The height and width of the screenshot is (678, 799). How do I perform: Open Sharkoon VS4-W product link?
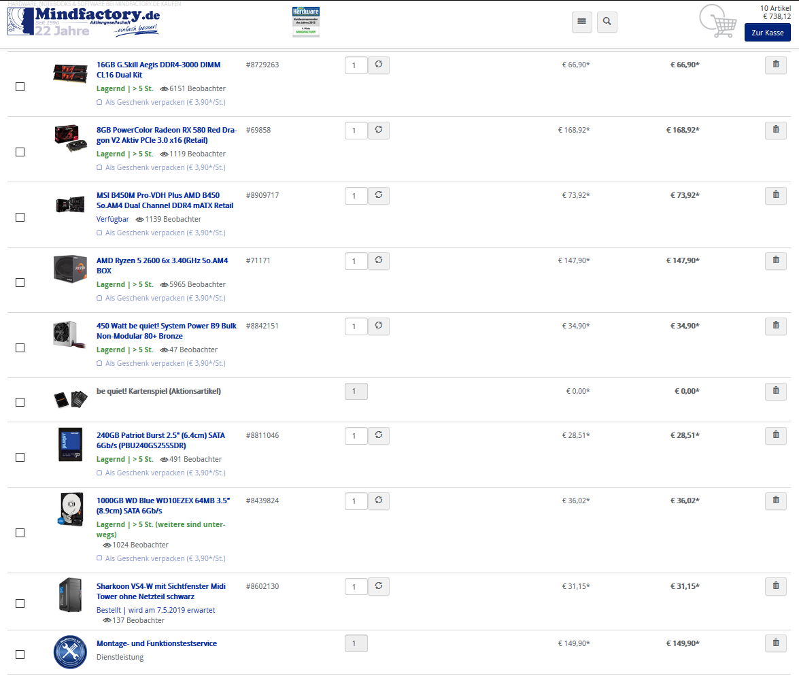161,592
